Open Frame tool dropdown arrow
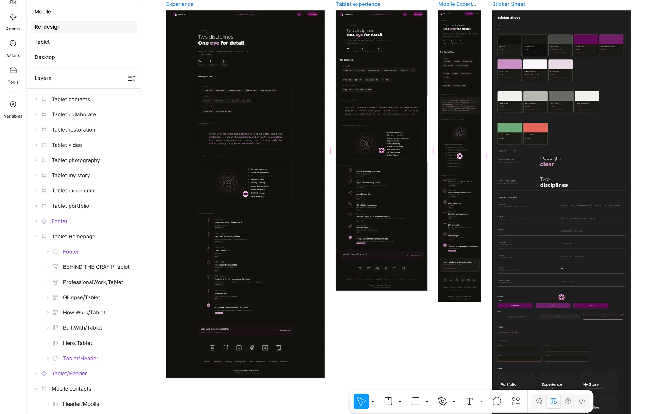This screenshot has width=662, height=414. click(400, 401)
